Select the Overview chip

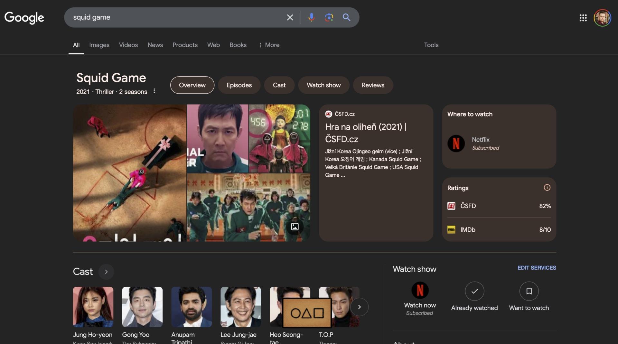(192, 85)
